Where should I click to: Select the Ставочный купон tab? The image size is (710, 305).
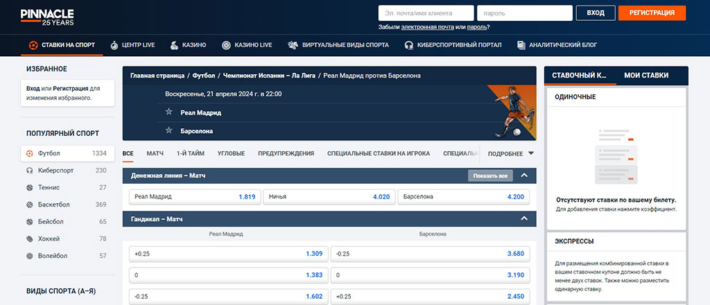click(x=580, y=76)
